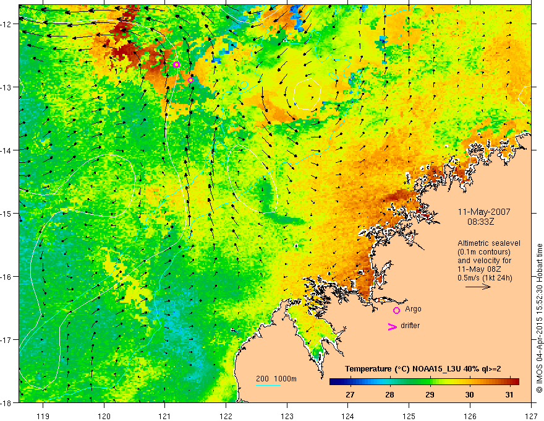Viewport: 544px width, 421px height.
Task: Click the '(0.1m contours)' caption line
Action: tap(484, 252)
